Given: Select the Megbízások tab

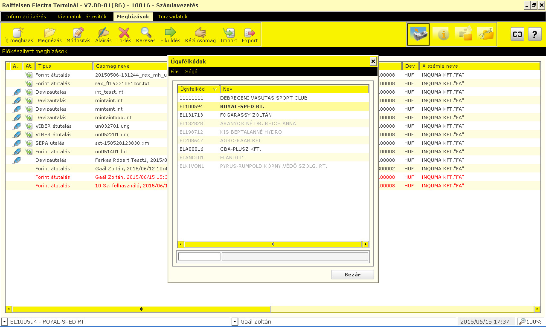Looking at the screenshot, I should click(134, 17).
